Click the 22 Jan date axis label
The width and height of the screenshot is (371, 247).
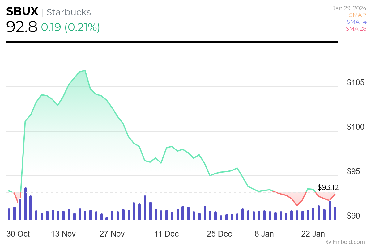pos(313,234)
